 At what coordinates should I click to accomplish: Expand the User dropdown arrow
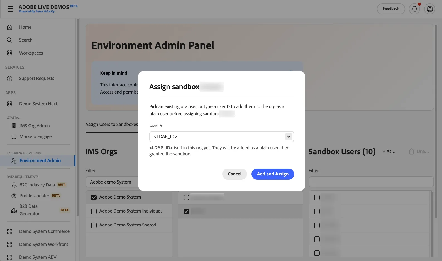[289, 136]
